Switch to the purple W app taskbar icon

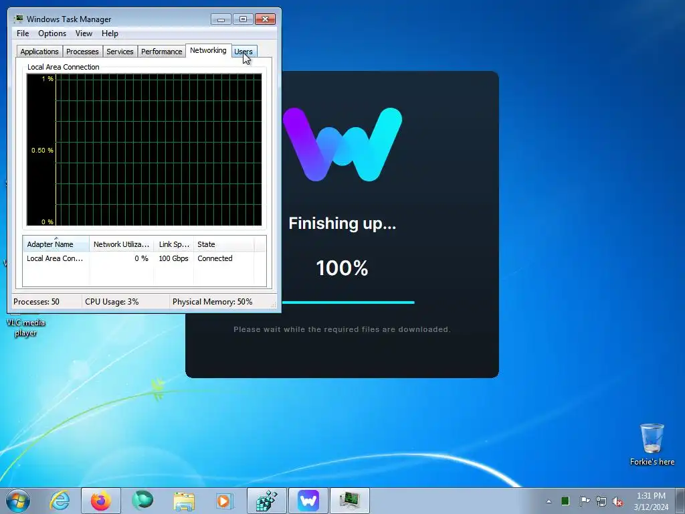[308, 501]
